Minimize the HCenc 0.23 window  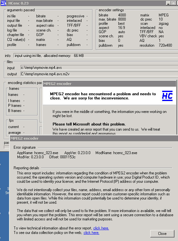[x=168, y=3]
